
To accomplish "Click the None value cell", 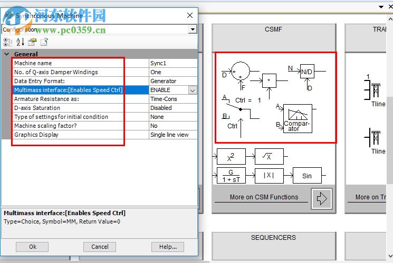I will [x=173, y=117].
